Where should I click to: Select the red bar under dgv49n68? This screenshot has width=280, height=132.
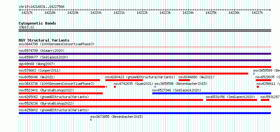pos(145,67)
